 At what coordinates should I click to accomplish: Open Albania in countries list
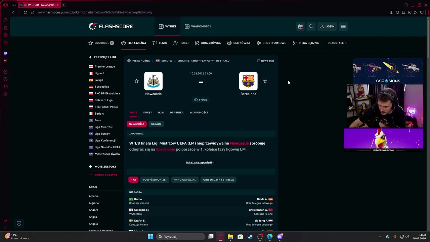94,196
